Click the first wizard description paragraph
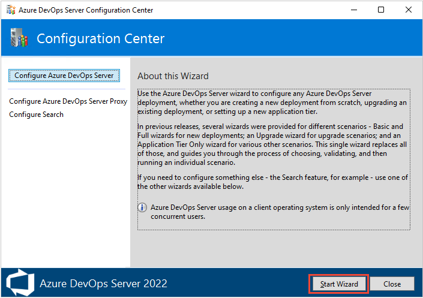This screenshot has height=298, width=423. (272, 103)
